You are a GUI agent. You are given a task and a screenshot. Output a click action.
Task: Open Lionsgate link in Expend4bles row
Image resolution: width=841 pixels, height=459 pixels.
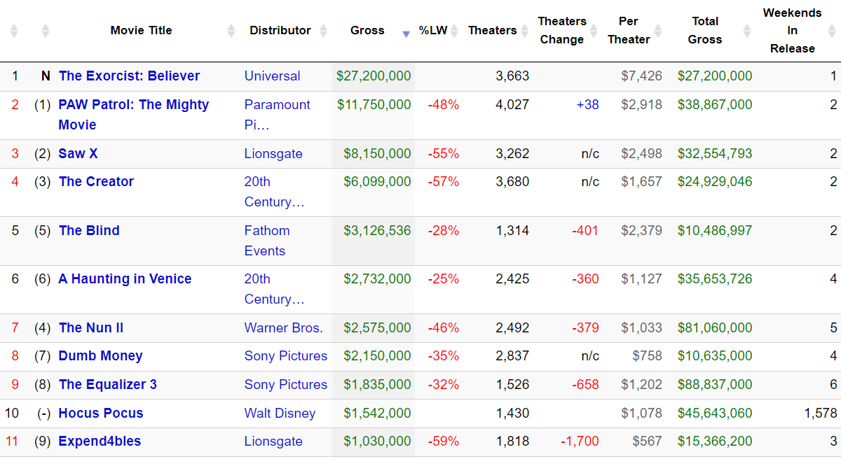273,442
